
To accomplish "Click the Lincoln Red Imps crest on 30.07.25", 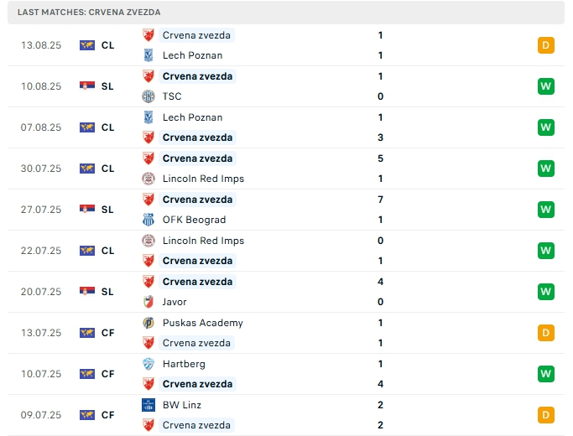I will [148, 179].
